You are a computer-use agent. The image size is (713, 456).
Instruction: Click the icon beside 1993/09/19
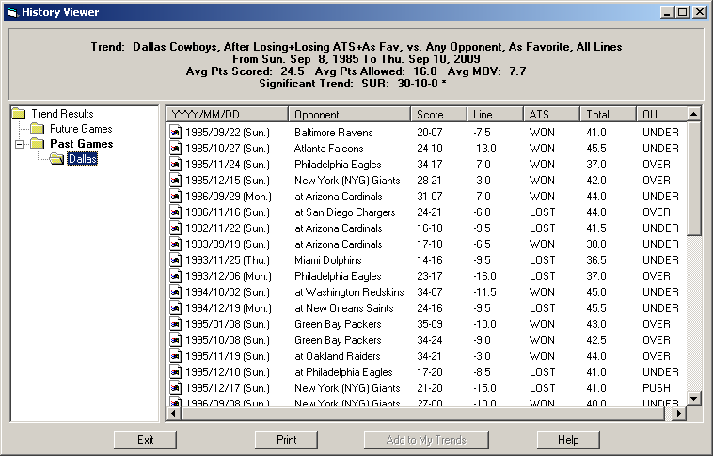tap(176, 244)
